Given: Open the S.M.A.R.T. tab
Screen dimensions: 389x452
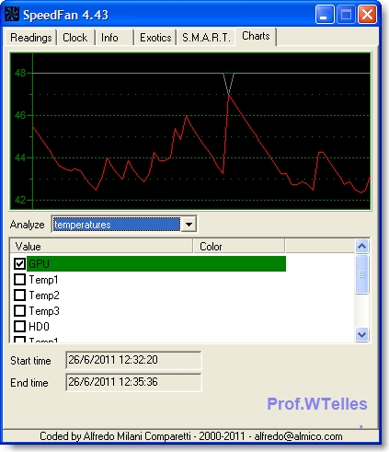Looking at the screenshot, I should pyautogui.click(x=206, y=38).
